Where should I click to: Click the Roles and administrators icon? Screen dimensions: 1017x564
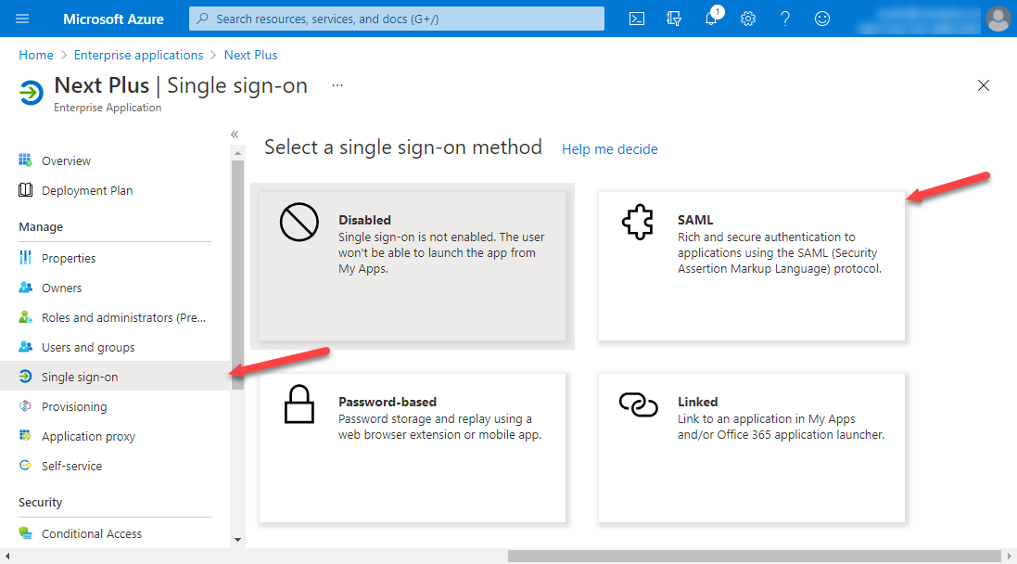tap(25, 316)
